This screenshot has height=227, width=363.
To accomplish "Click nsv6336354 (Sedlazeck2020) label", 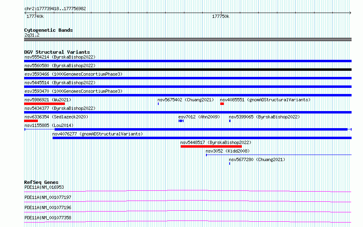I will 56,117.
